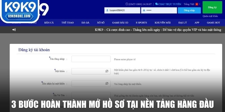Focus the header username field tuuyen050420
The width and height of the screenshot is (225, 112).
[122, 10]
